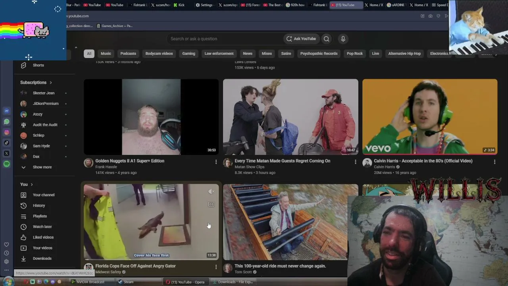508x286 pixels.
Task: Open the Games_Archive bookmark folder
Action: (115, 26)
